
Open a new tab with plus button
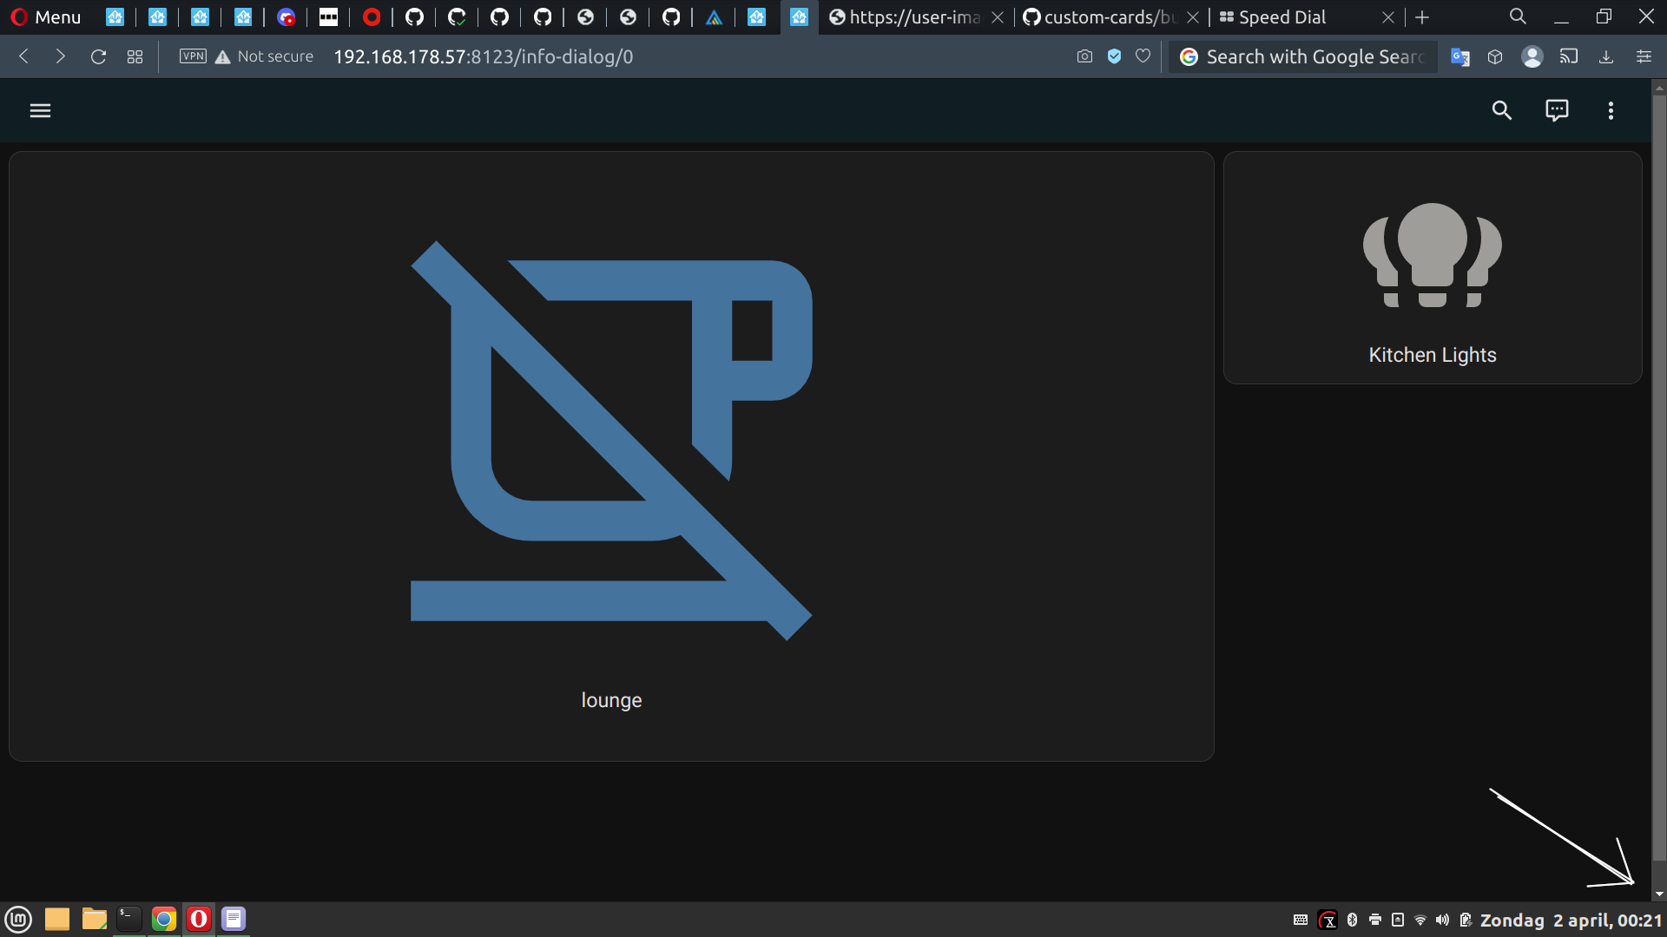(x=1422, y=17)
